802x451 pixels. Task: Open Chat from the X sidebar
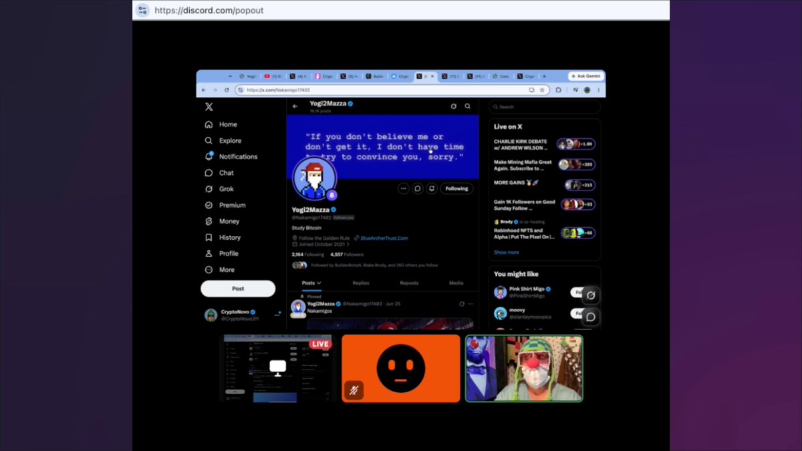click(219, 172)
